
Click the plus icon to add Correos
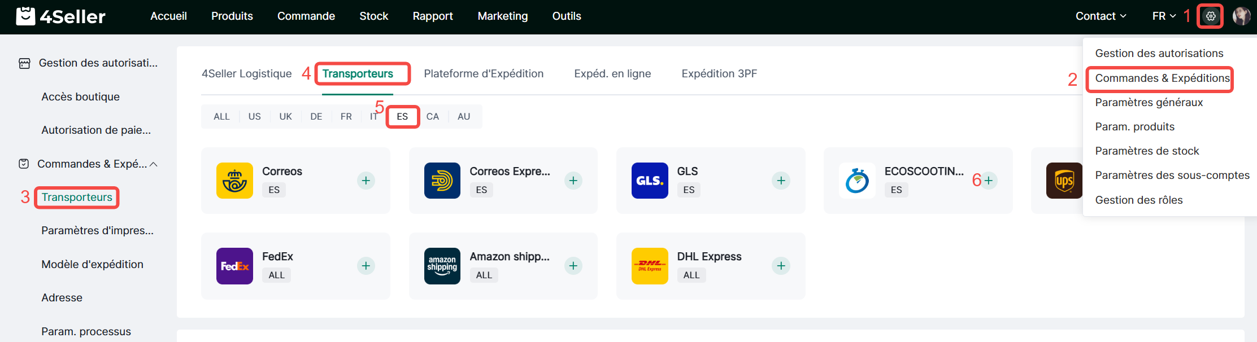(366, 181)
